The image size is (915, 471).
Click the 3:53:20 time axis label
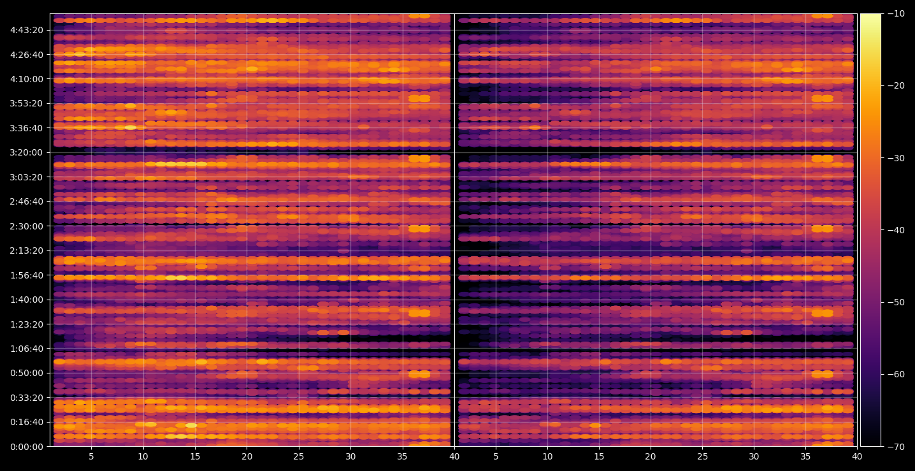tap(27, 103)
